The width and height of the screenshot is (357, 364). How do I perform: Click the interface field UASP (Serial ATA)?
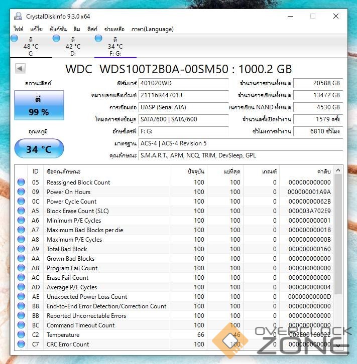[x=184, y=107]
